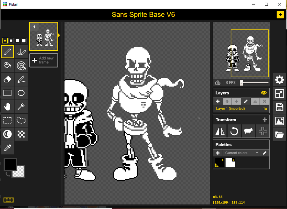Select the Shape selection magic wand tool
The image size is (287, 209).
click(x=21, y=107)
